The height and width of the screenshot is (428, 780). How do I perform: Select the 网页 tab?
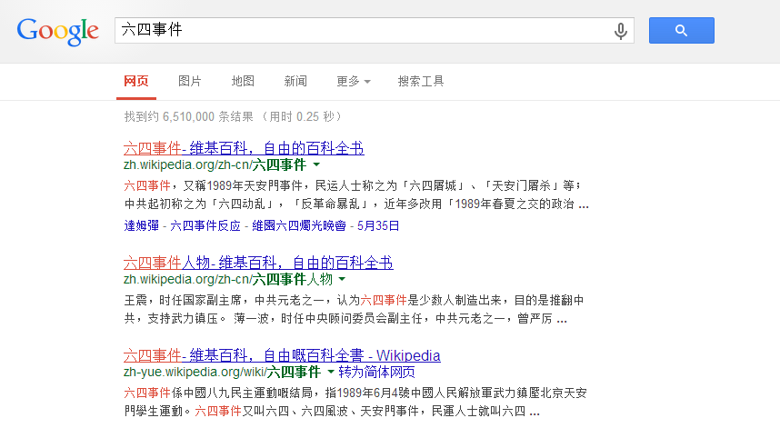(136, 81)
